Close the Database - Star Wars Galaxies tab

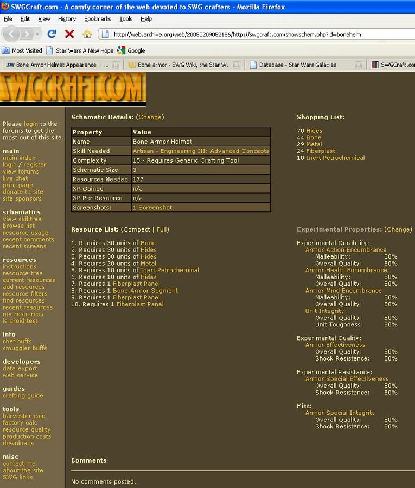pyautogui.click(x=359, y=65)
